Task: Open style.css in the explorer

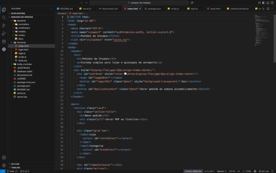Action: pyautogui.click(x=23, y=61)
